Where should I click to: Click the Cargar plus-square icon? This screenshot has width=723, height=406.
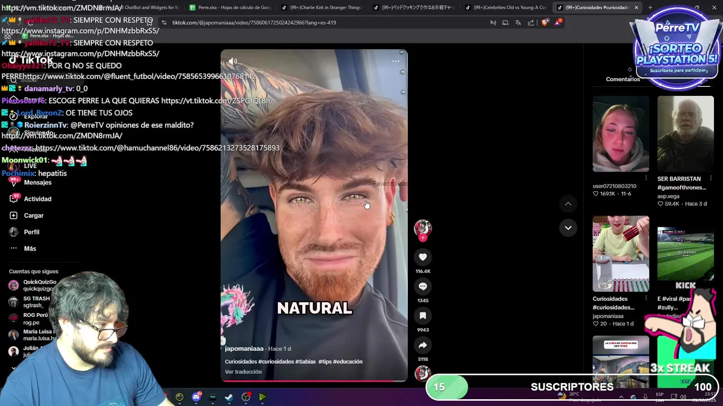(14, 215)
